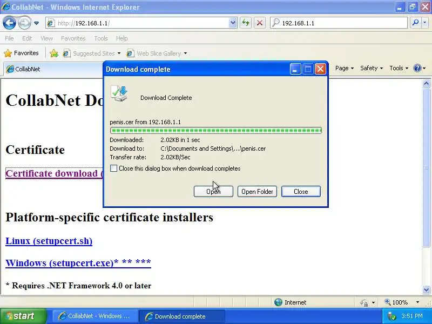Image resolution: width=432 pixels, height=324 pixels.
Task: Switch to Download complete taskbar button
Action: pos(181,316)
